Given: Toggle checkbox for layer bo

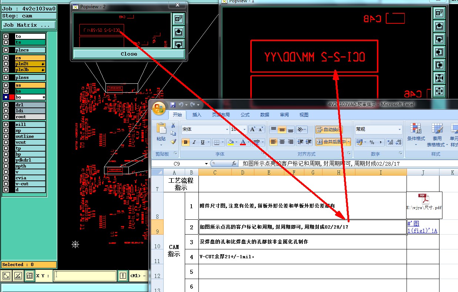Looking at the screenshot, I should 6,97.
